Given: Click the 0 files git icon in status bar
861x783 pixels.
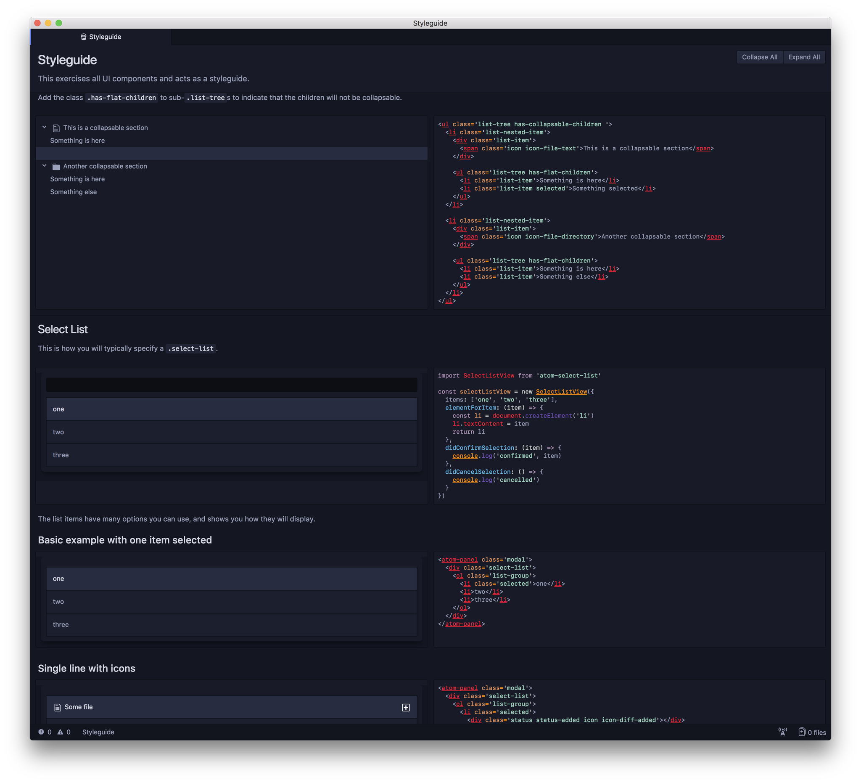Looking at the screenshot, I should click(802, 732).
